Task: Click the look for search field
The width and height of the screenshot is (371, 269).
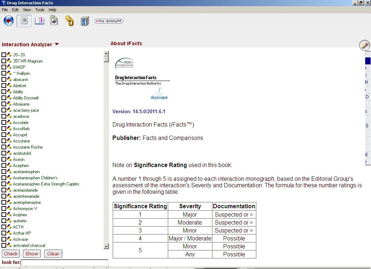Action: 65,262
